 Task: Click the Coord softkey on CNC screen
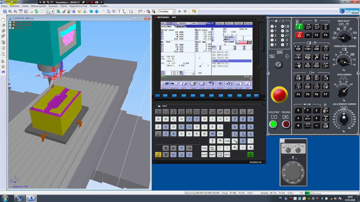(x=229, y=85)
